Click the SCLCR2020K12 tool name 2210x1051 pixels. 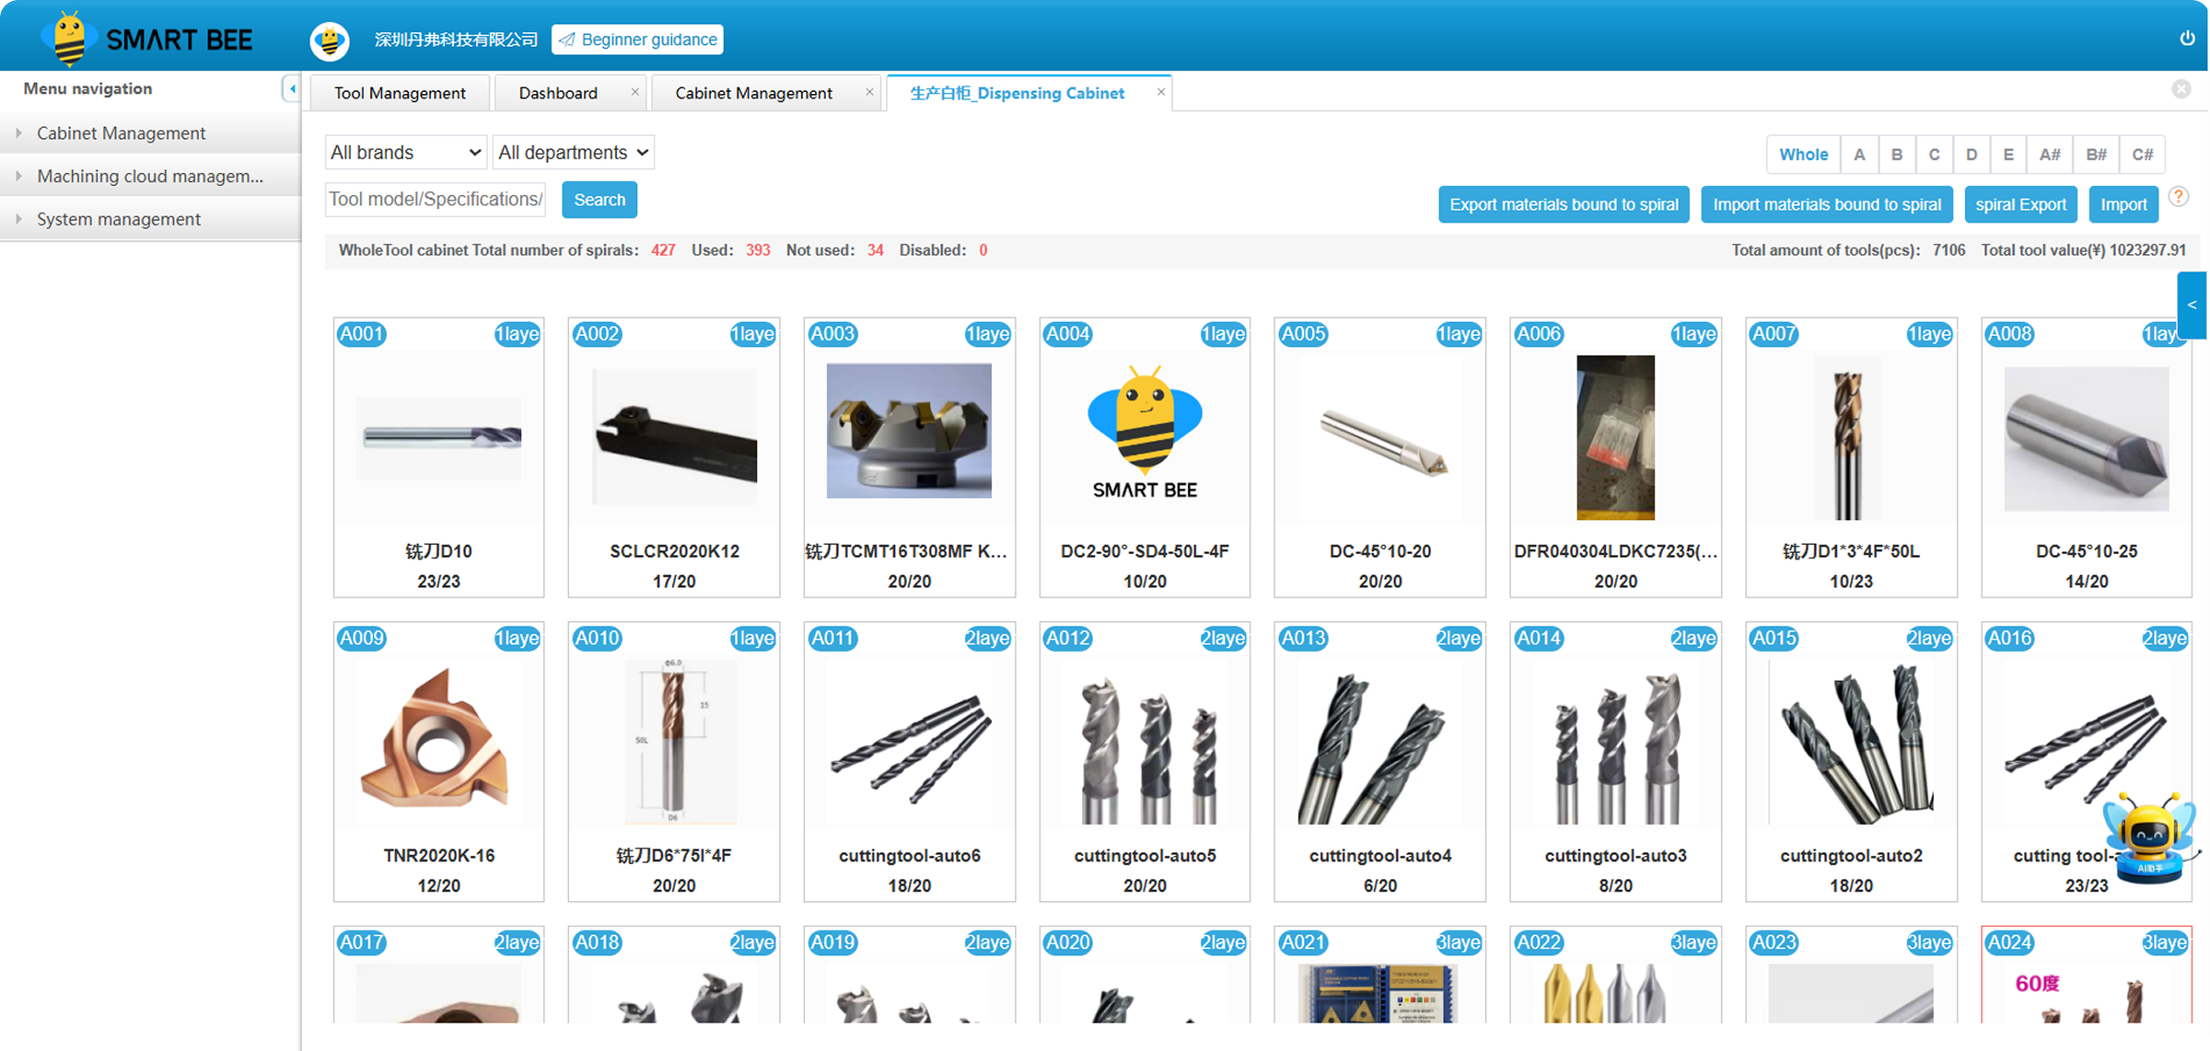click(674, 551)
